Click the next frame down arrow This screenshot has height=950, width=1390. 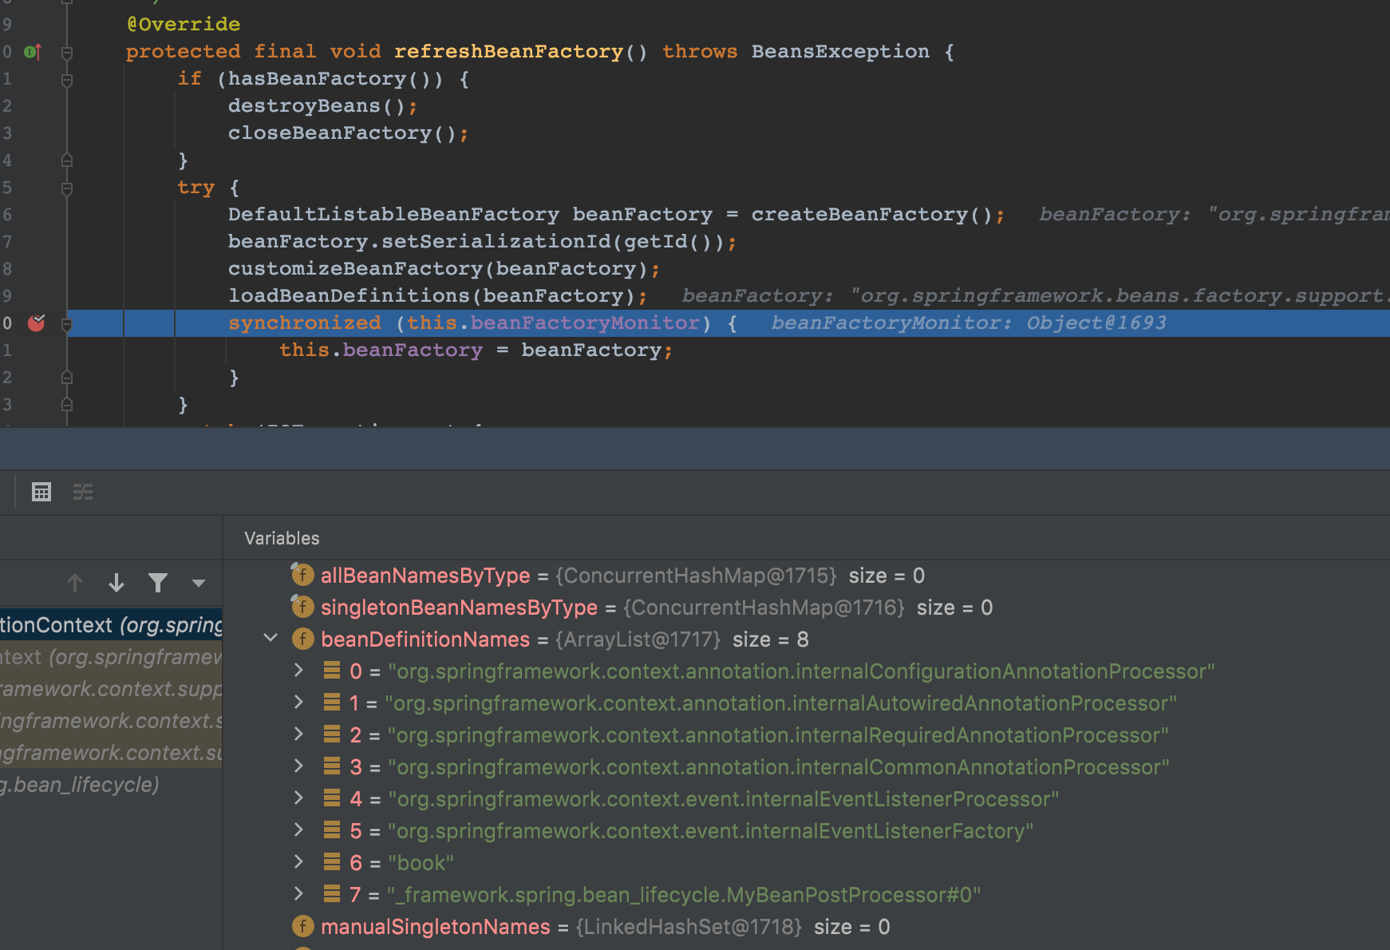pyautogui.click(x=116, y=584)
